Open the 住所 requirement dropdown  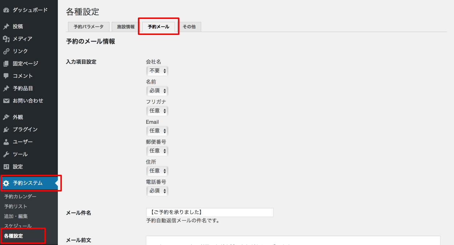tap(157, 171)
